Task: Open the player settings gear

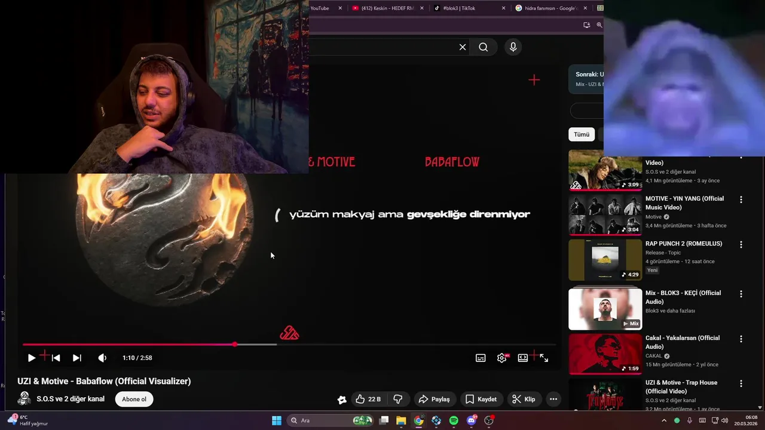Action: tap(502, 358)
